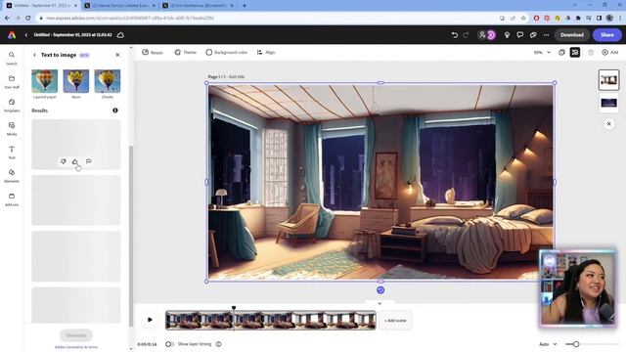Click the duplicate page icon
Screen dimensions: 626x352
coord(561,52)
